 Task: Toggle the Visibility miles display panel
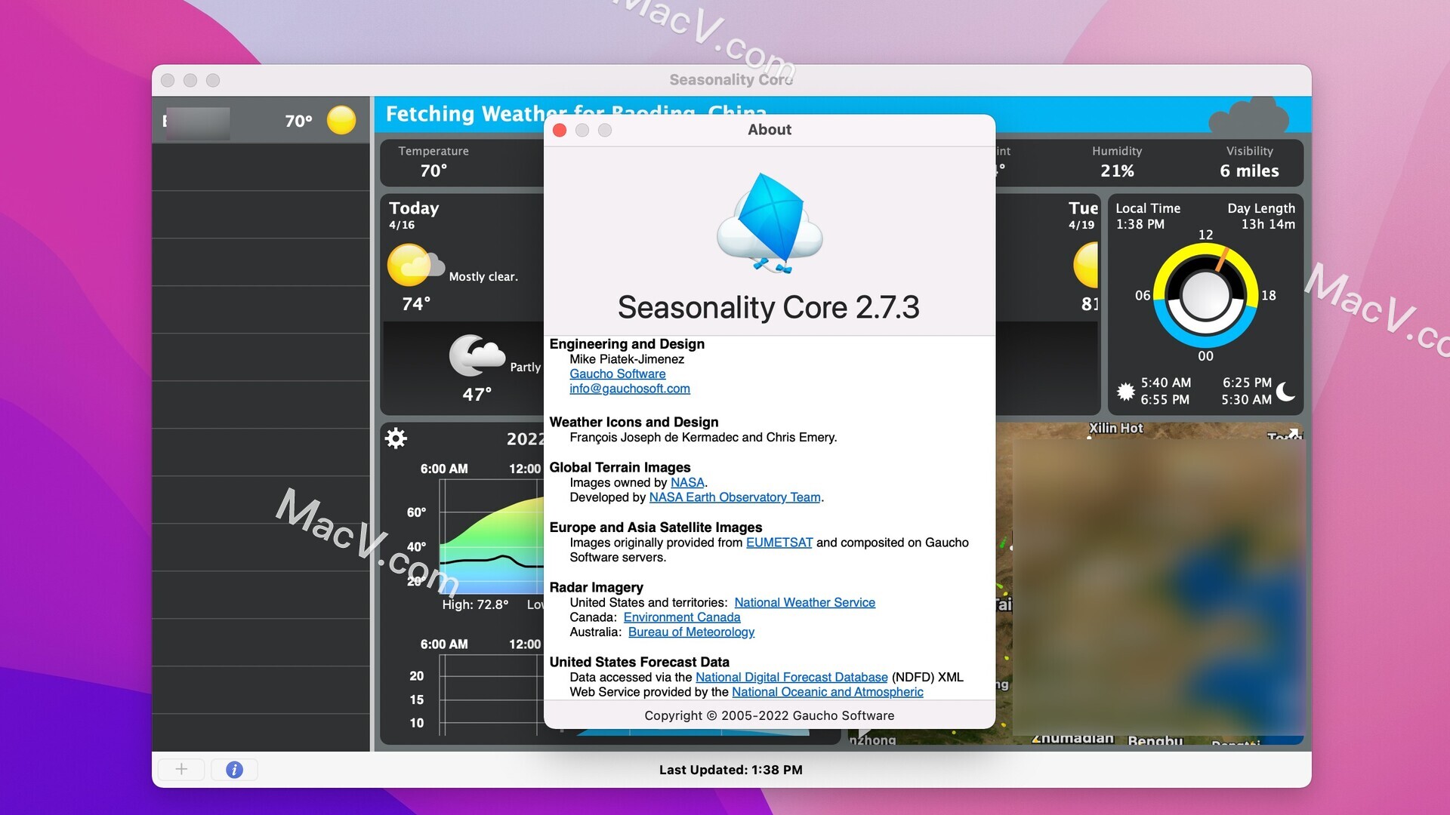click(1248, 162)
